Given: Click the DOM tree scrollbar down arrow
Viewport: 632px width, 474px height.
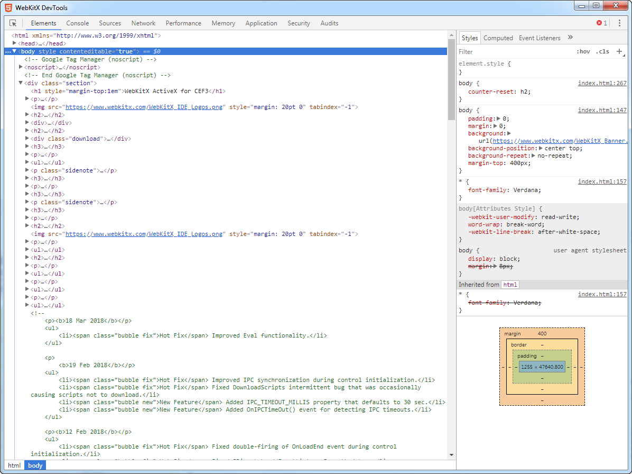Looking at the screenshot, I should [x=451, y=455].
